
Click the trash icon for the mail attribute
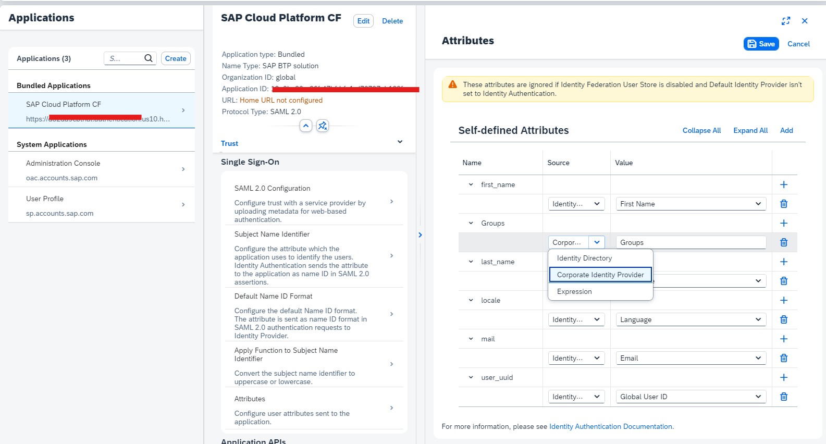[783, 358]
